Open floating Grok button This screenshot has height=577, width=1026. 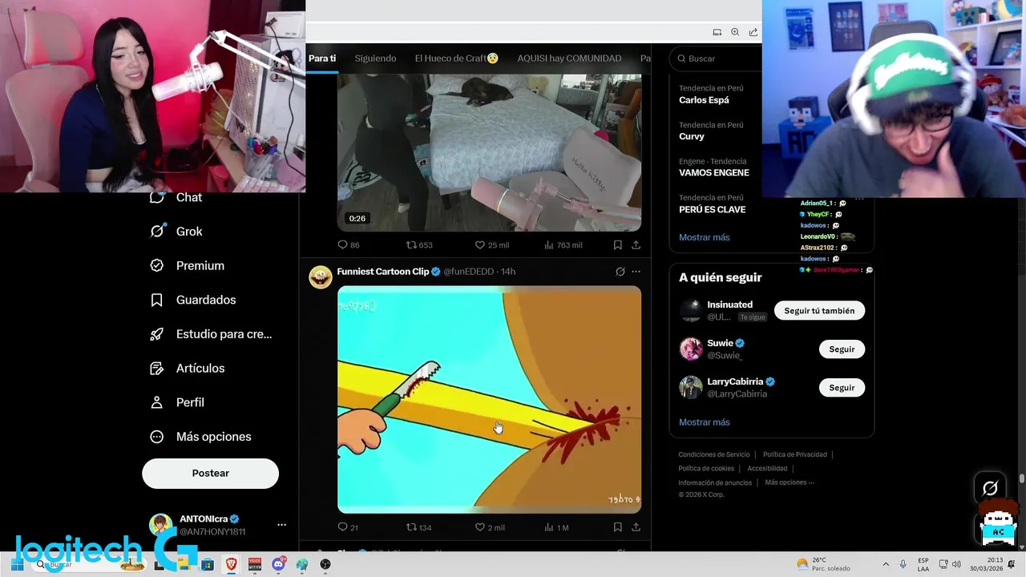pyautogui.click(x=991, y=487)
